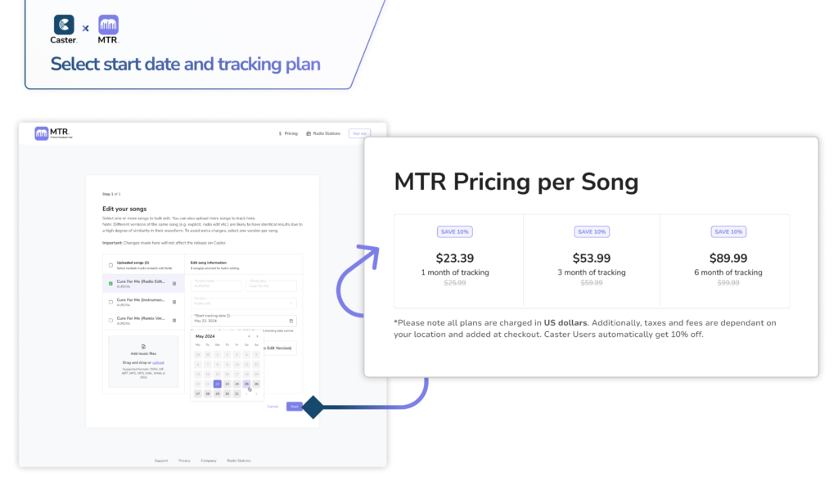Image resolution: width=838 pixels, height=490 pixels.
Task: Delete Cure For Me (Instrumental) via trash icon
Action: [x=174, y=302]
